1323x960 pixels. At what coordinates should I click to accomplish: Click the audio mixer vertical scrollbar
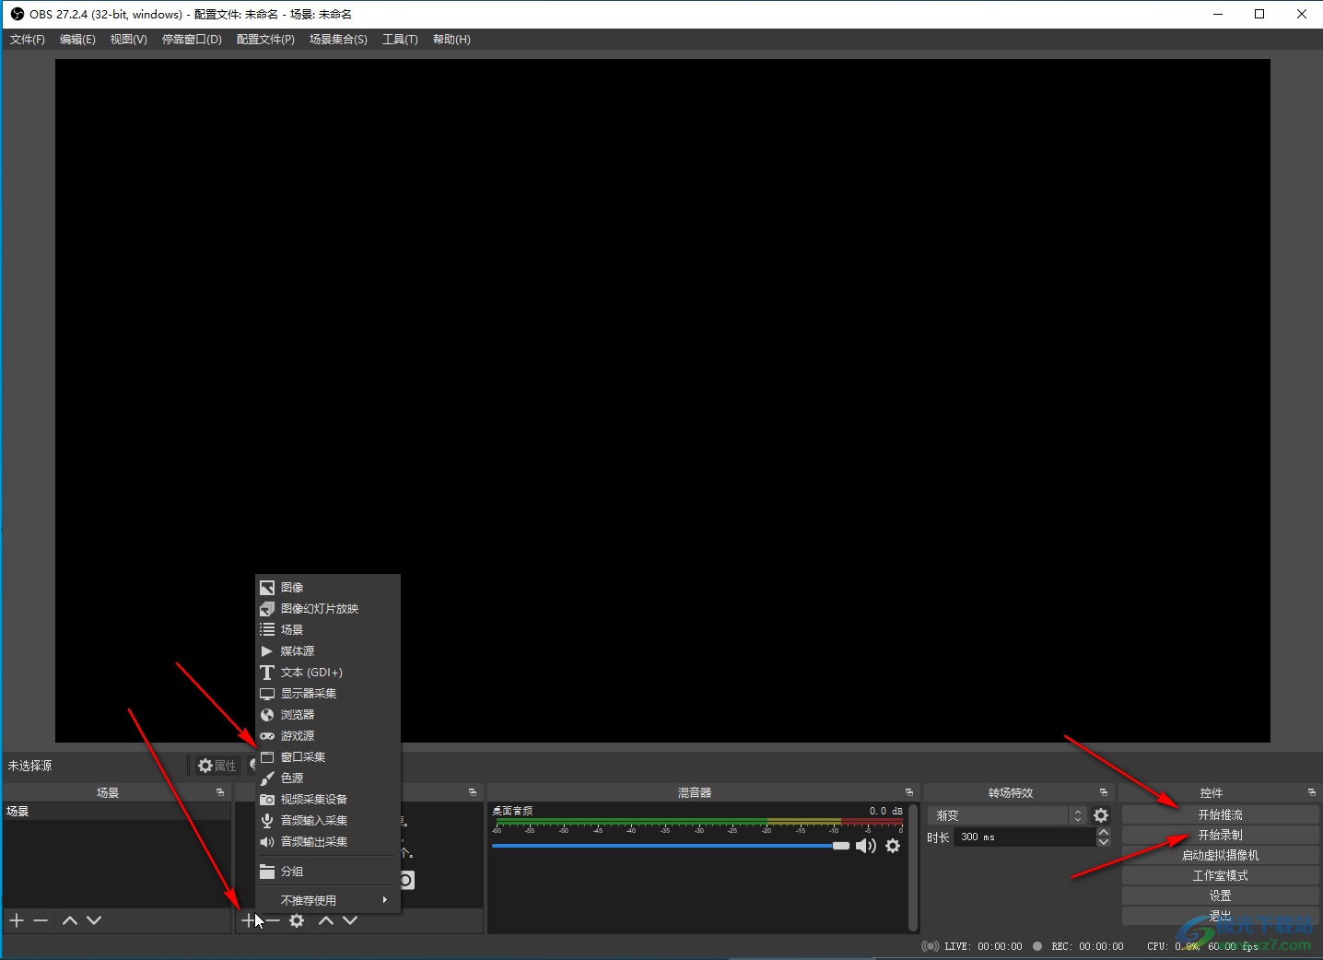[913, 867]
